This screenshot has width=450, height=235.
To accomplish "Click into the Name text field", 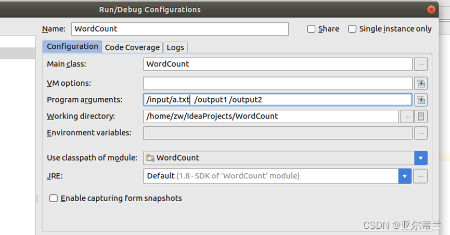I will click(179, 29).
